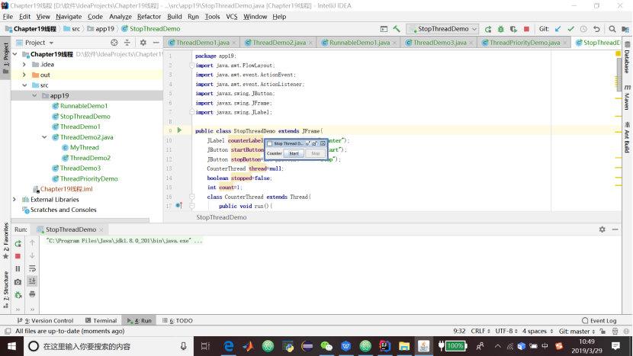633x356 pixels.
Task: Open the Refactor menu
Action: 149,16
